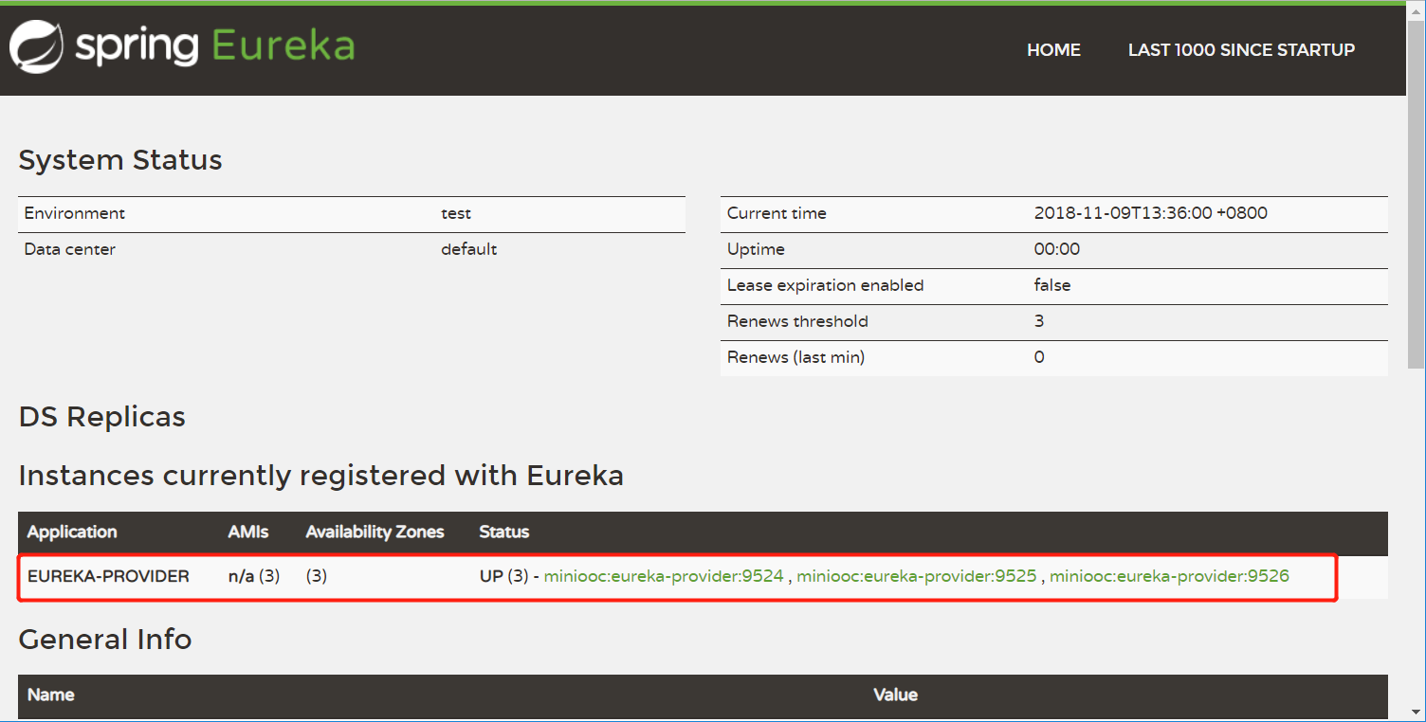Click the Data center value showing default
The width and height of the screenshot is (1426, 722).
[468, 248]
